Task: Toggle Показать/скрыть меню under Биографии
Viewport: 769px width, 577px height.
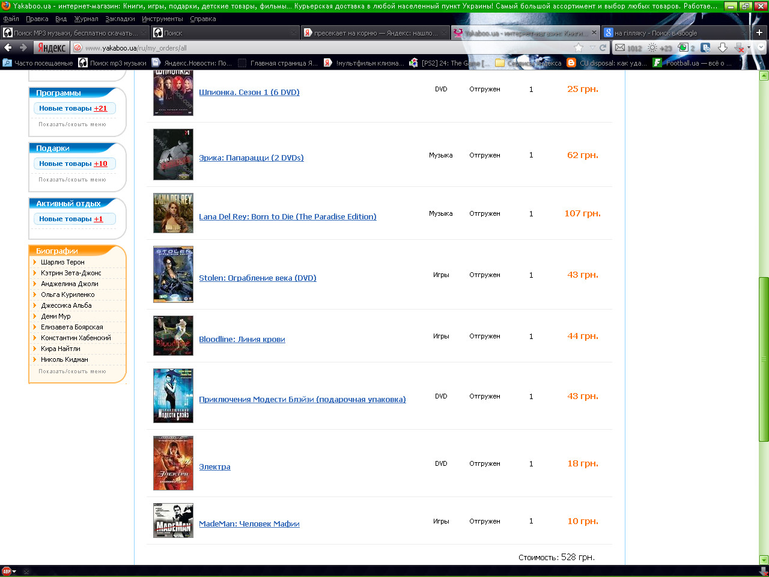Action: coord(72,371)
